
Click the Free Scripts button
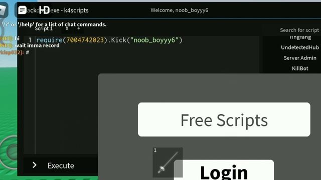point(224,119)
